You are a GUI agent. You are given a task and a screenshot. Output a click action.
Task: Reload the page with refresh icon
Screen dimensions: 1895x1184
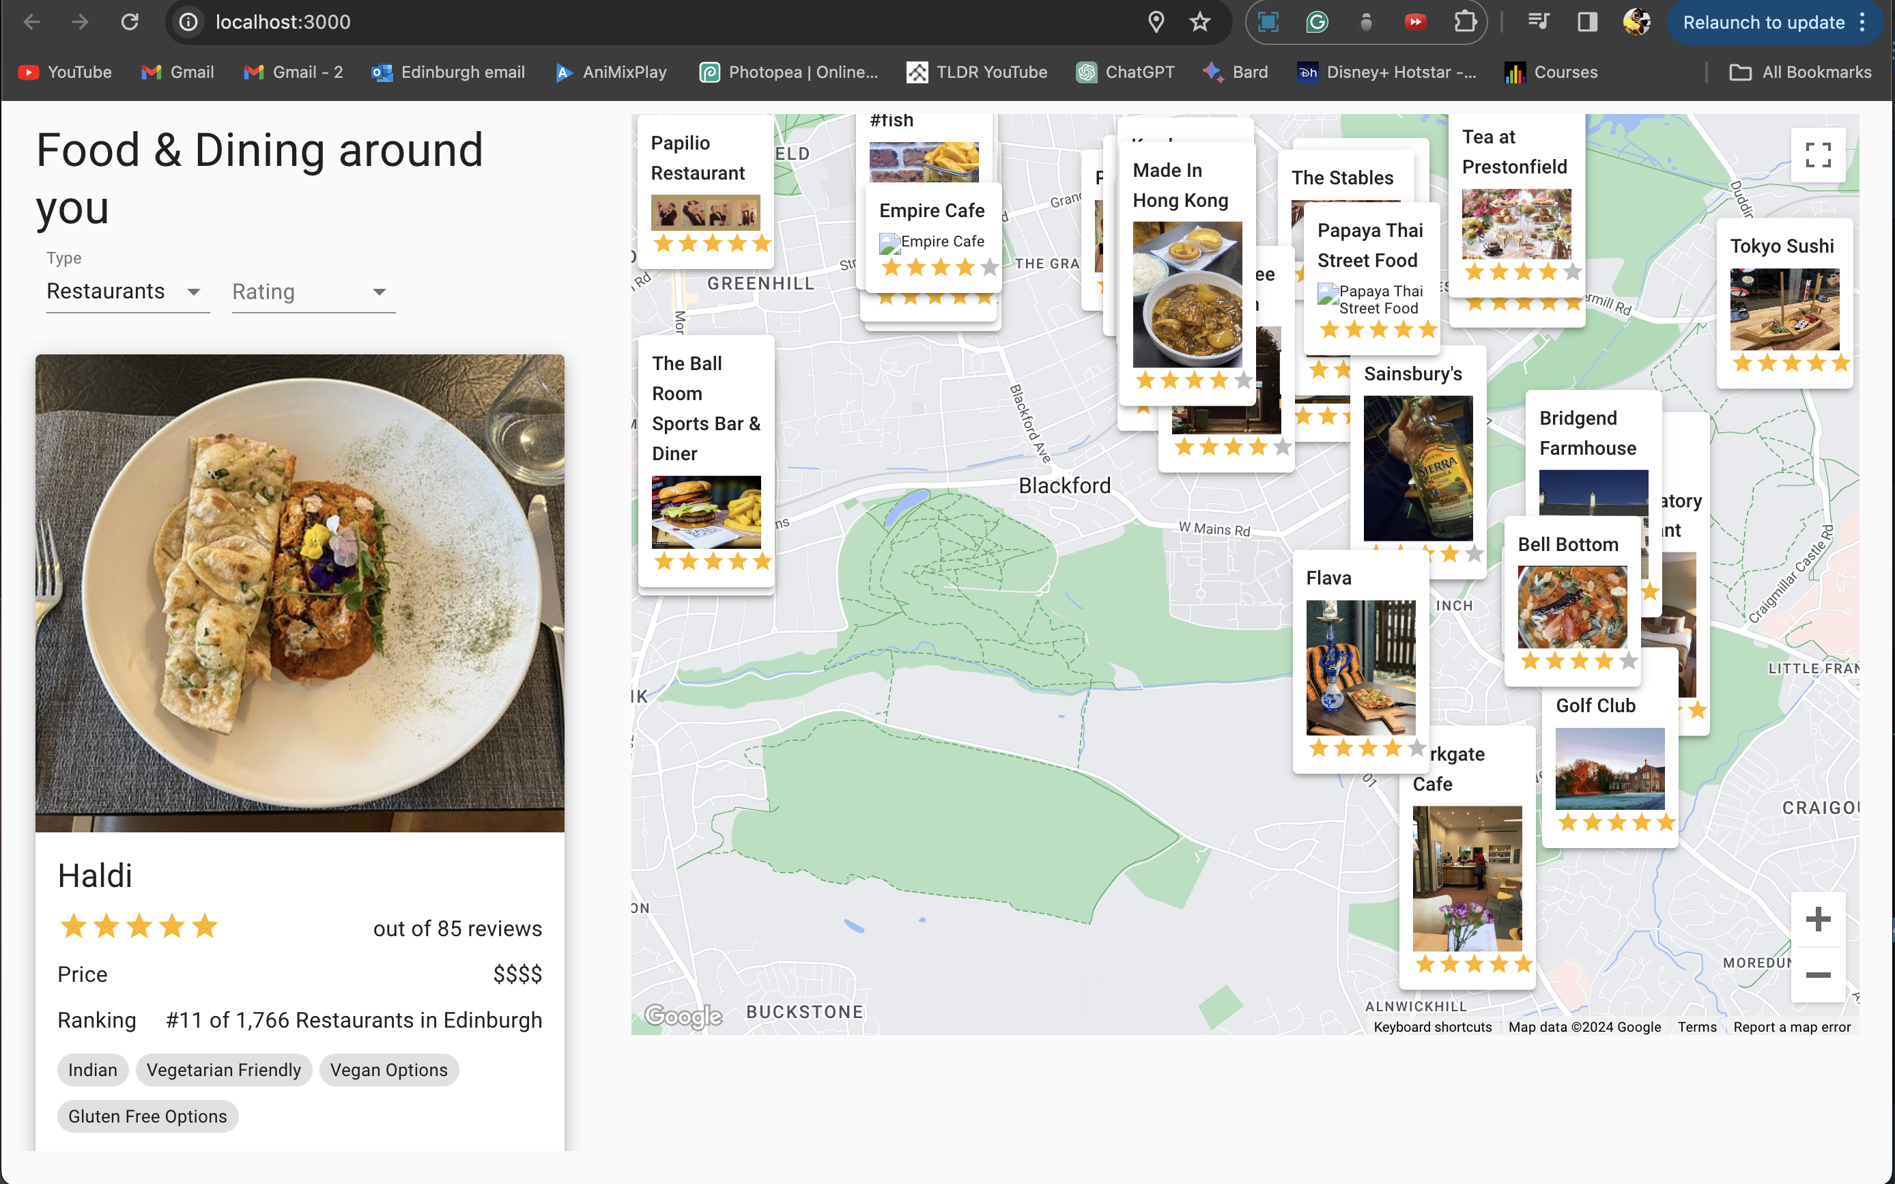point(130,22)
